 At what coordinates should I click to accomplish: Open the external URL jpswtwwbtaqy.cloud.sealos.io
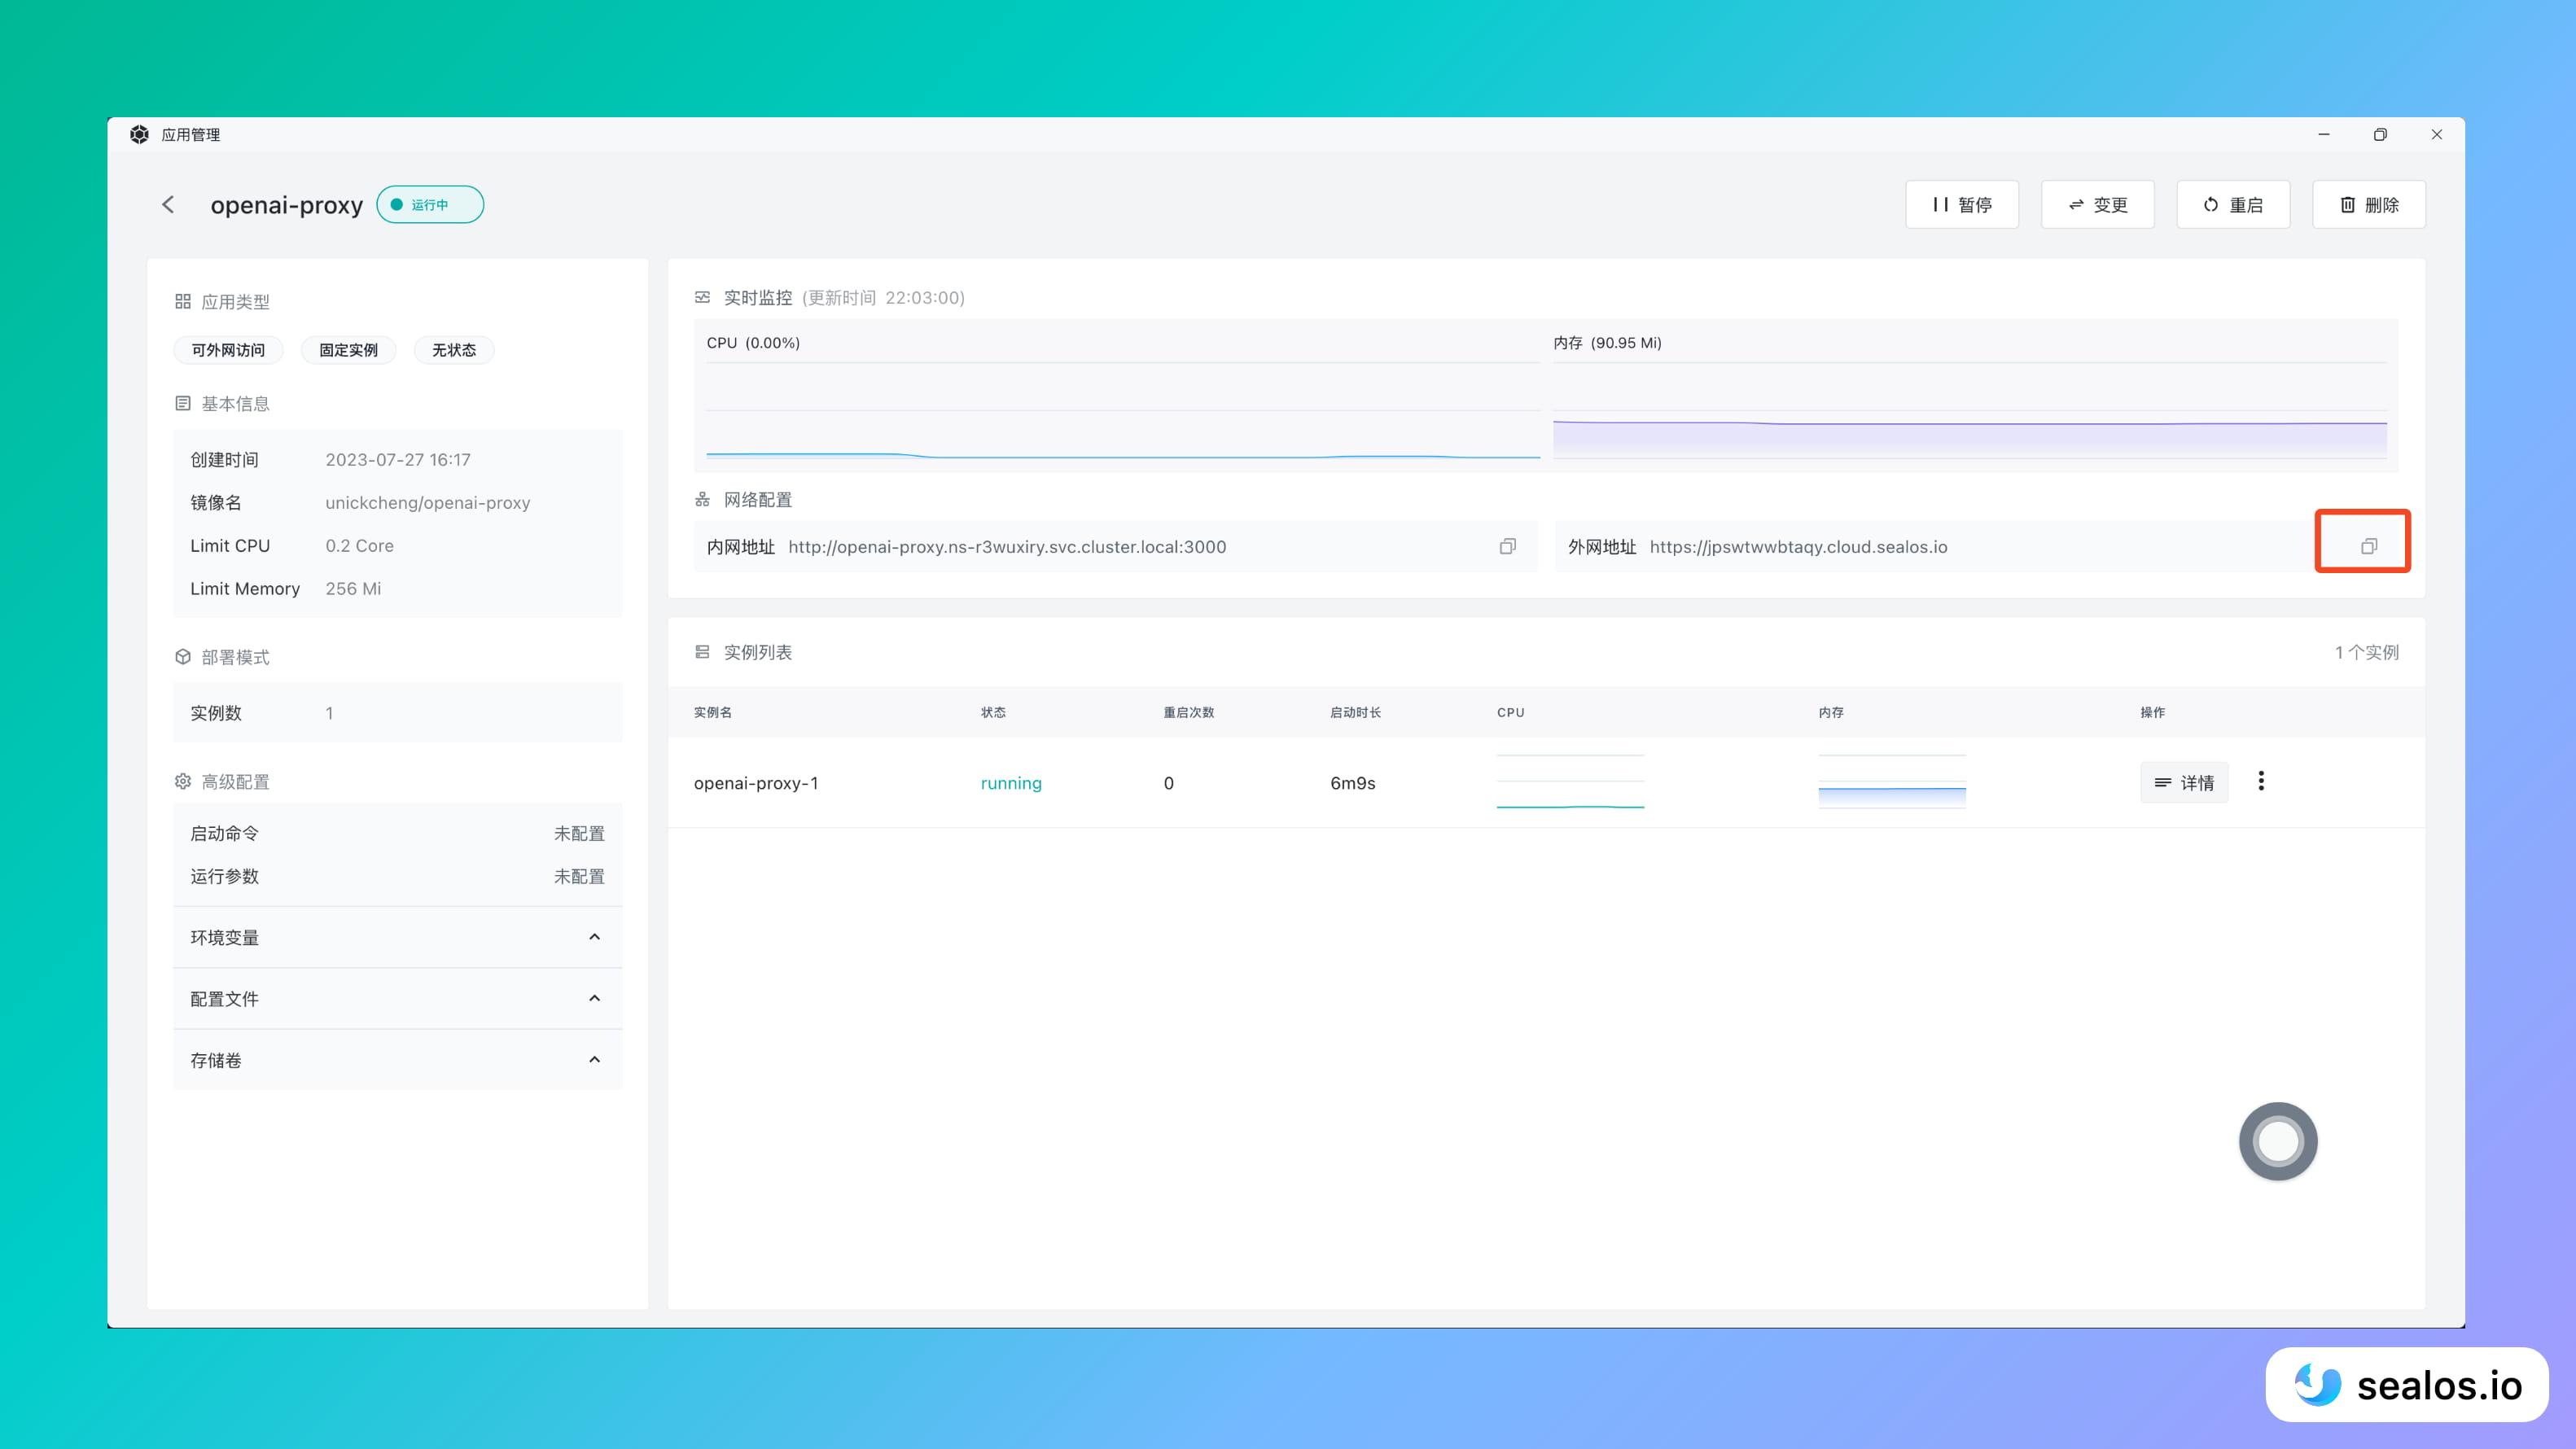point(1798,547)
